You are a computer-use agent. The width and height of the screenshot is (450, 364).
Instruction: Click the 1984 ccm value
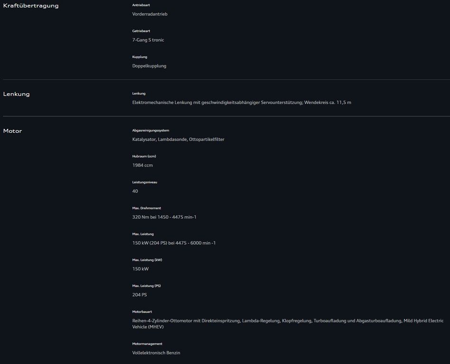[x=142, y=165]
